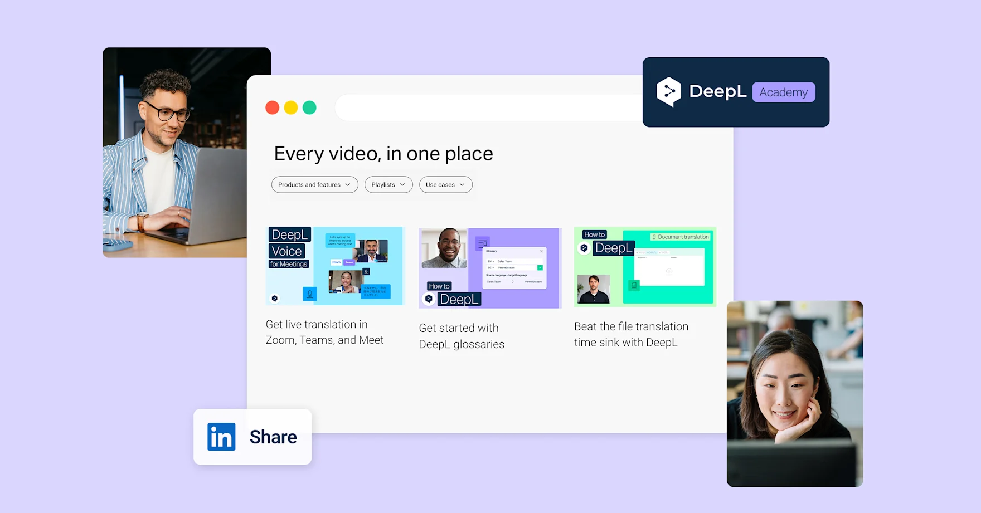Click the yellow minimize dot of the window
Screen dimensions: 981x513
291,108
